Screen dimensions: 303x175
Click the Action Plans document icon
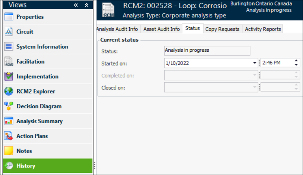[x=9, y=136]
